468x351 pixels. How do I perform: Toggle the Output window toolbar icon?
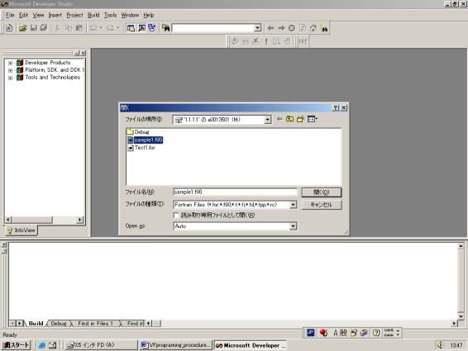click(x=141, y=28)
